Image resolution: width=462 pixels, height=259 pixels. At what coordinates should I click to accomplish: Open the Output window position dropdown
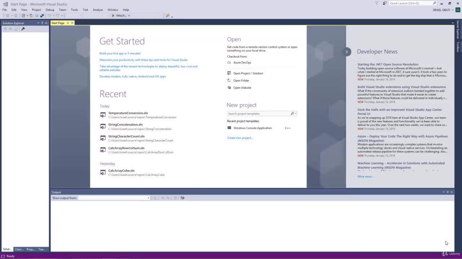(444, 192)
